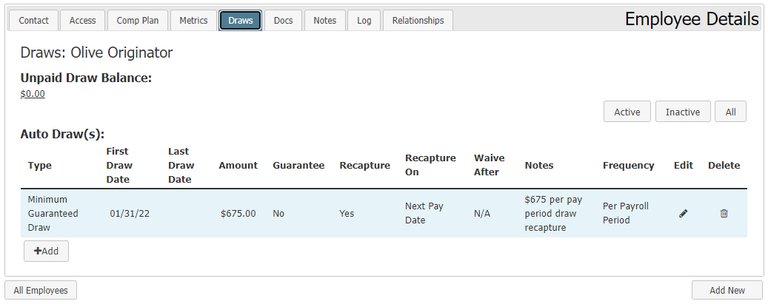Click the Edit column header
Screen dimensions: 768x304
click(684, 166)
